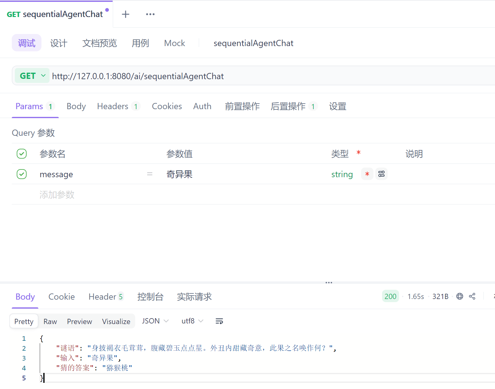This screenshot has height=389, width=495.
Task: Select the Pretty response view
Action: [24, 321]
